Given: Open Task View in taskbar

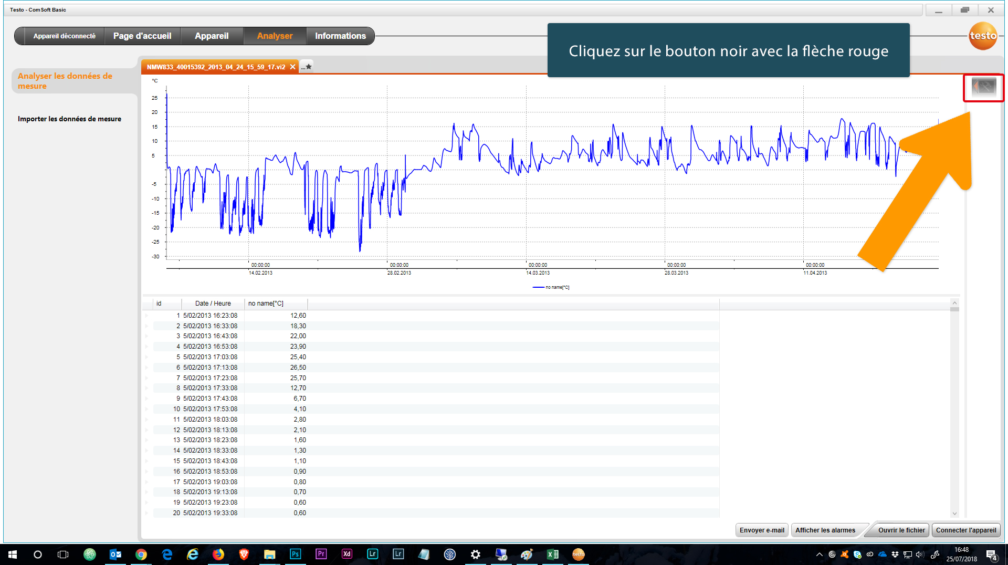Looking at the screenshot, I should [63, 554].
